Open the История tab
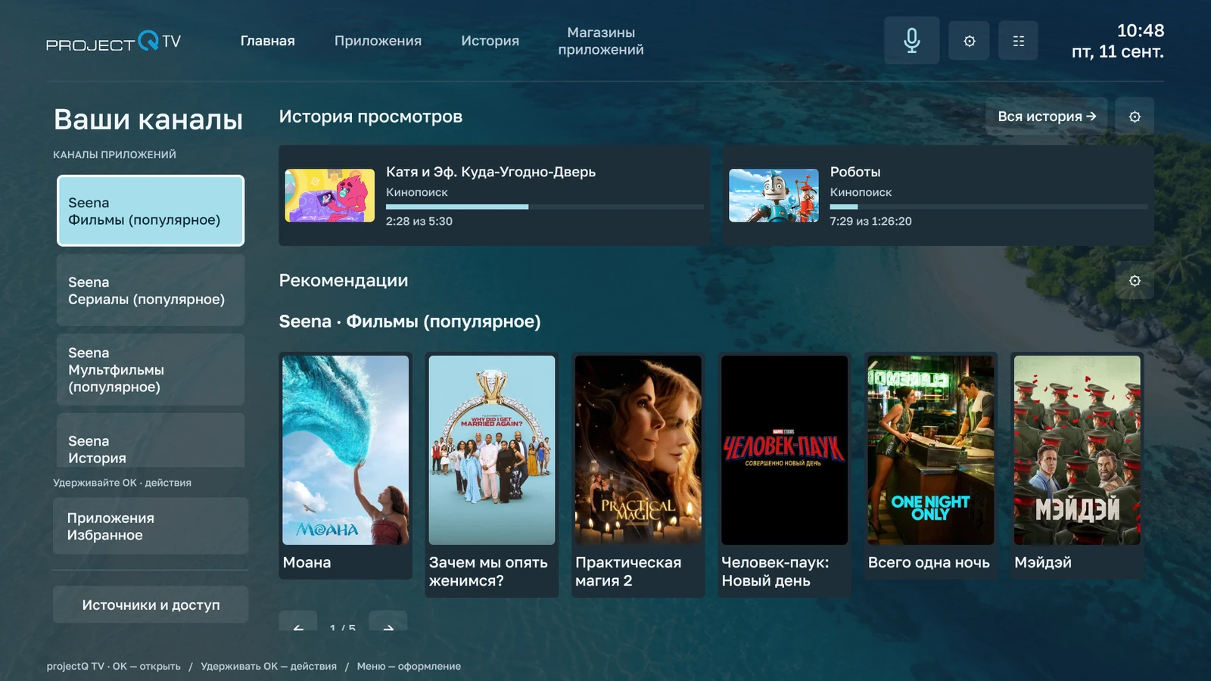This screenshot has height=681, width=1211. pyautogui.click(x=490, y=41)
